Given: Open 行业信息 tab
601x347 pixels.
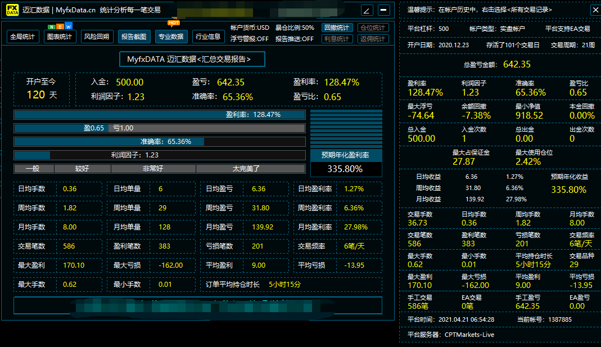Looking at the screenshot, I should tap(207, 37).
